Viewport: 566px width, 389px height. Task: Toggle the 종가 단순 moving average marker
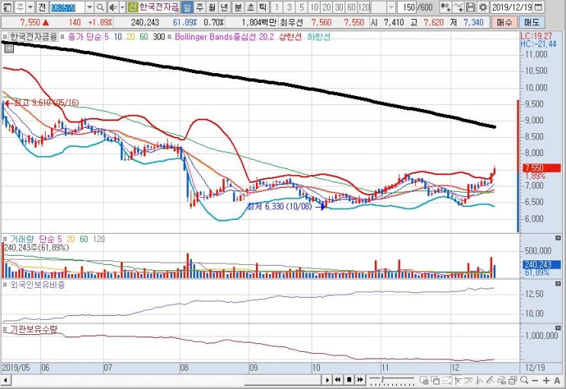[62, 37]
